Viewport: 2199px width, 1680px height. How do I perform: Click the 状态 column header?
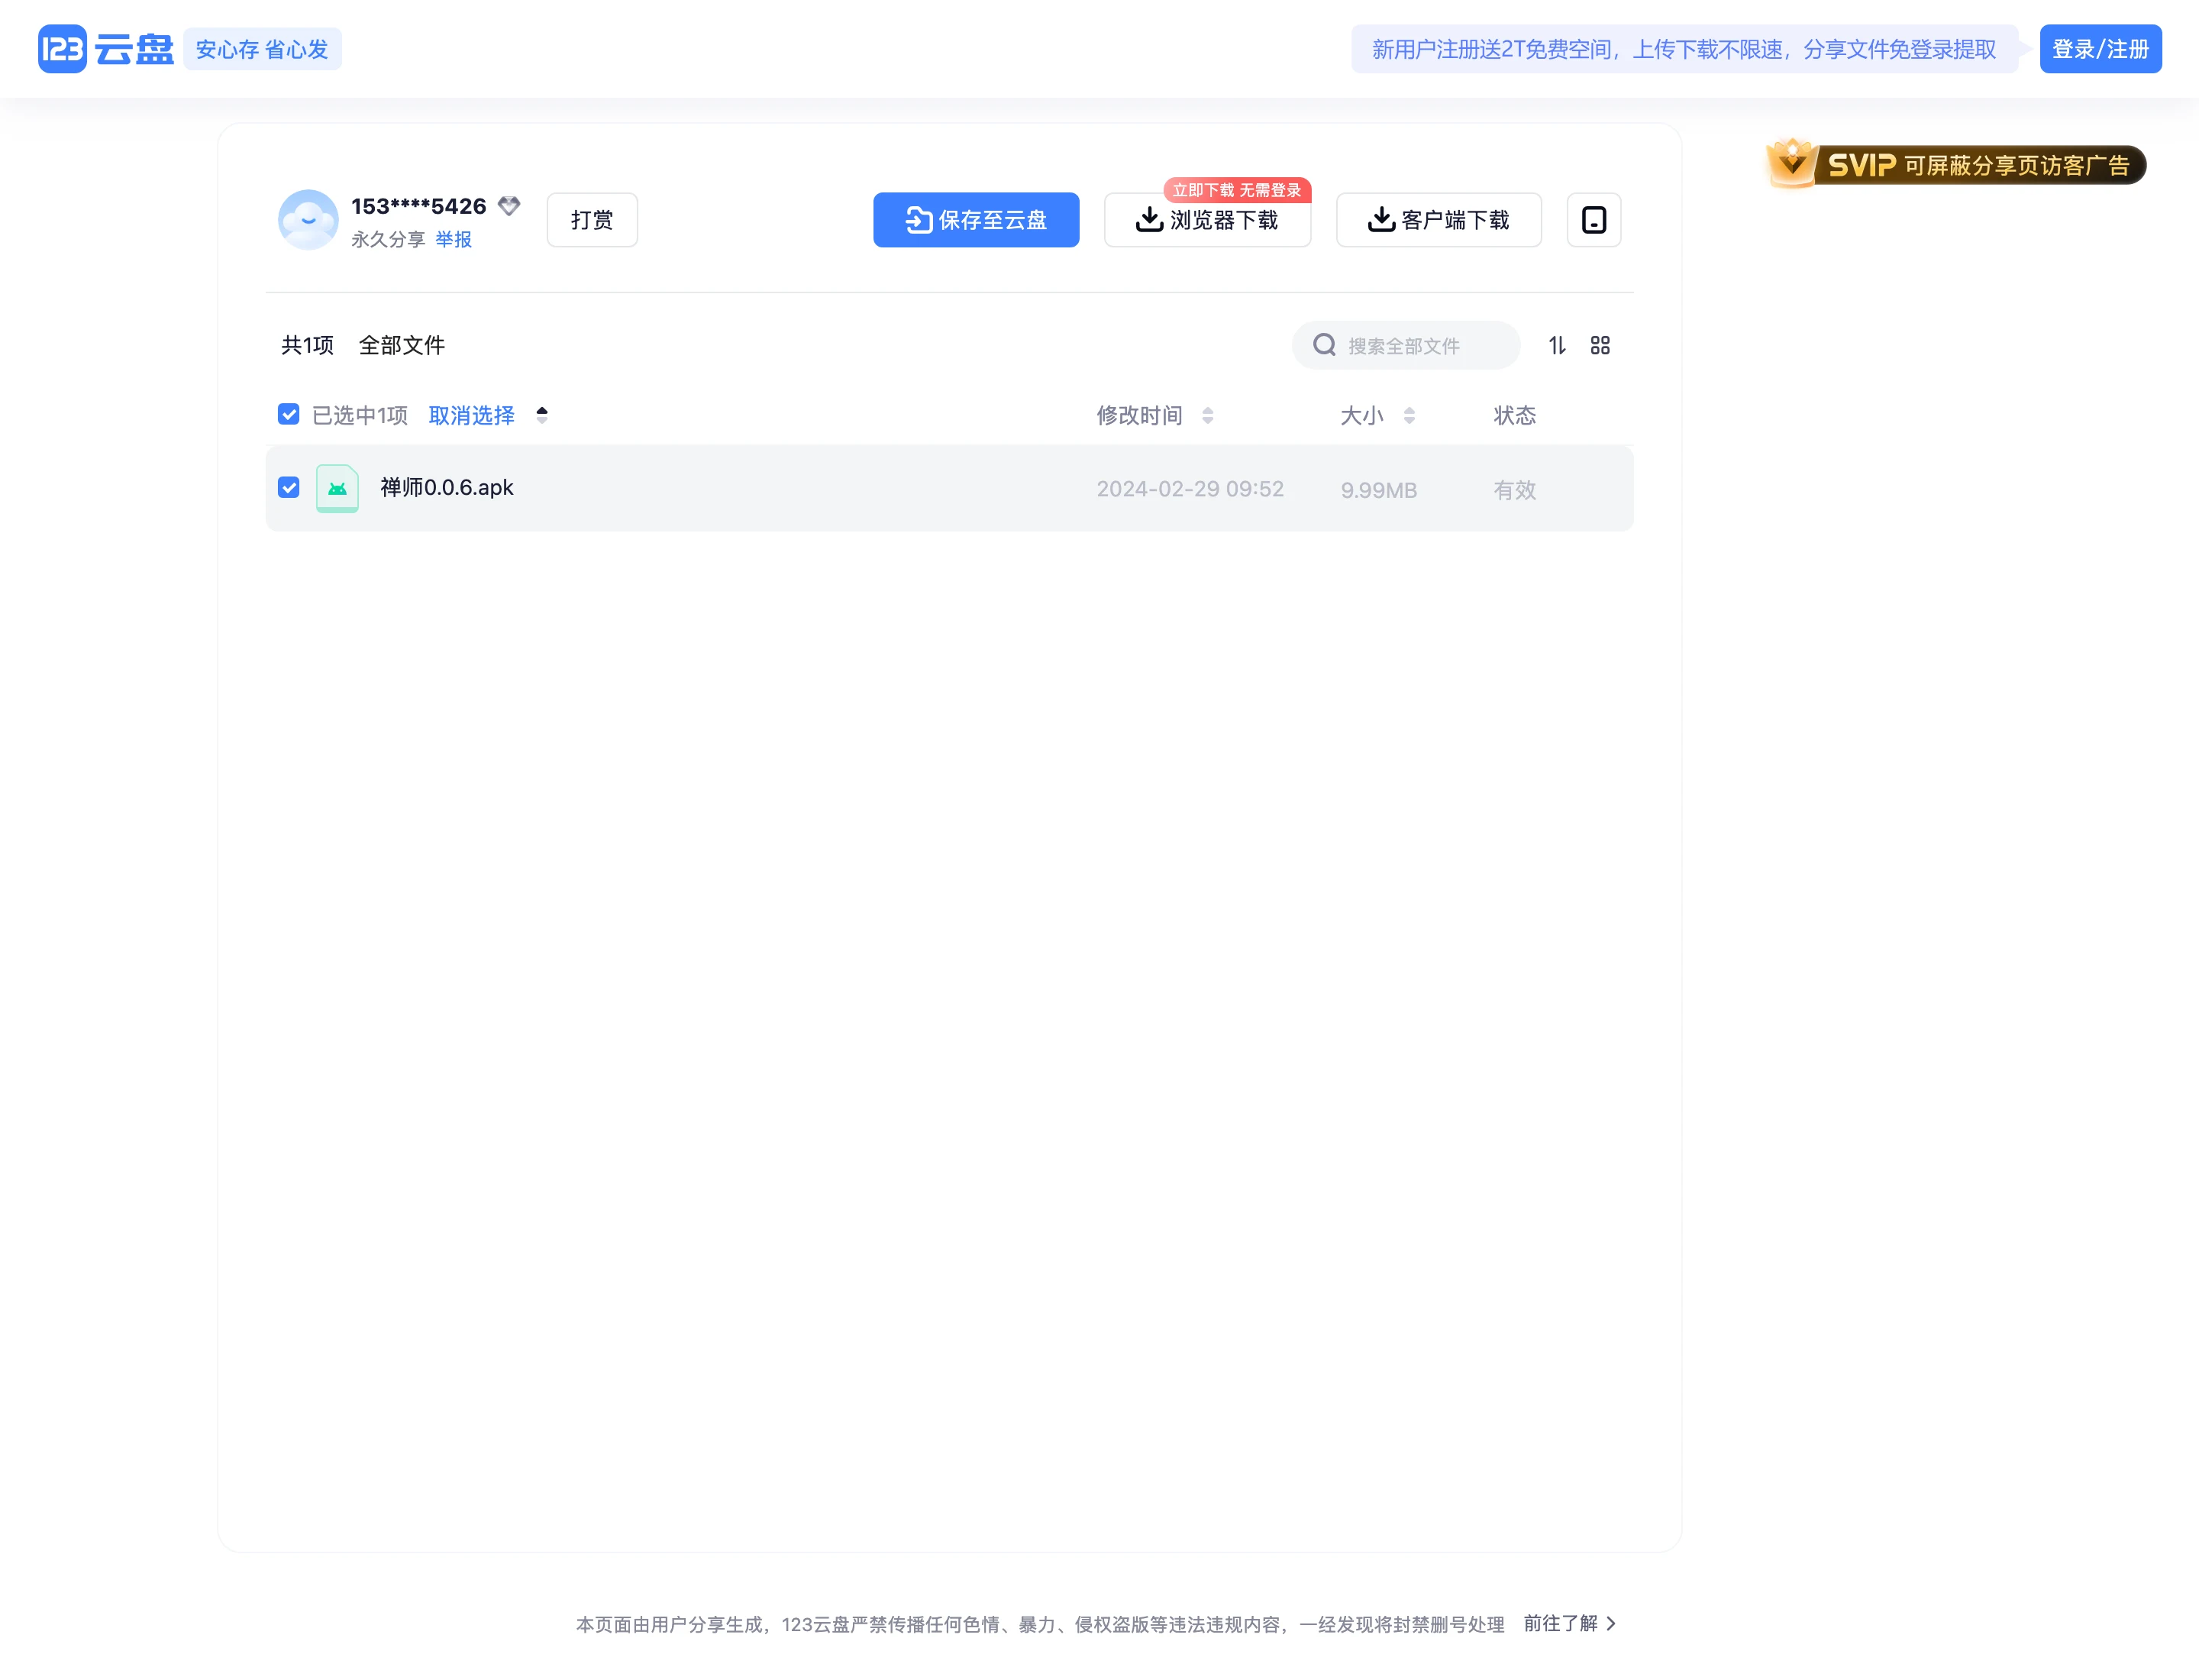[1514, 415]
